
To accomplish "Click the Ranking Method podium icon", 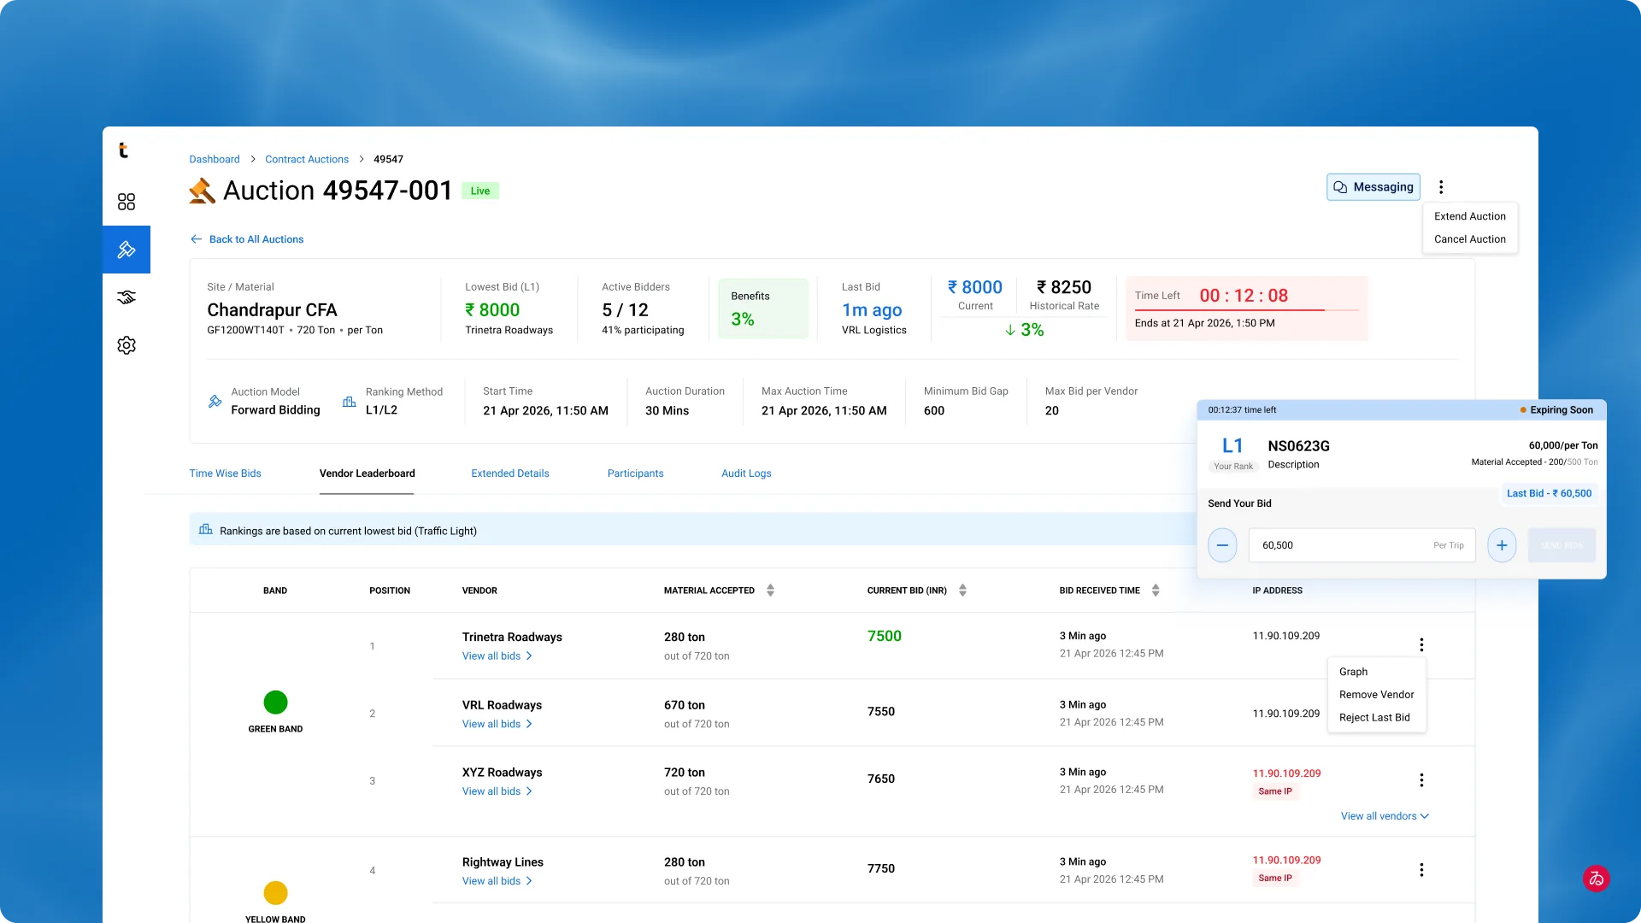I will (350, 401).
